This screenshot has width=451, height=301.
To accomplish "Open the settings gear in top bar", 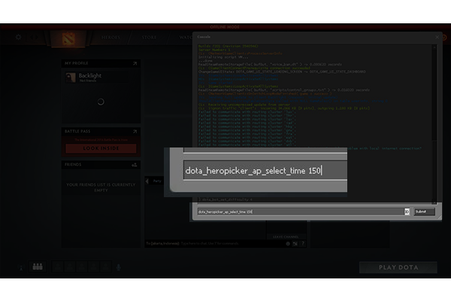I will click(18, 37).
